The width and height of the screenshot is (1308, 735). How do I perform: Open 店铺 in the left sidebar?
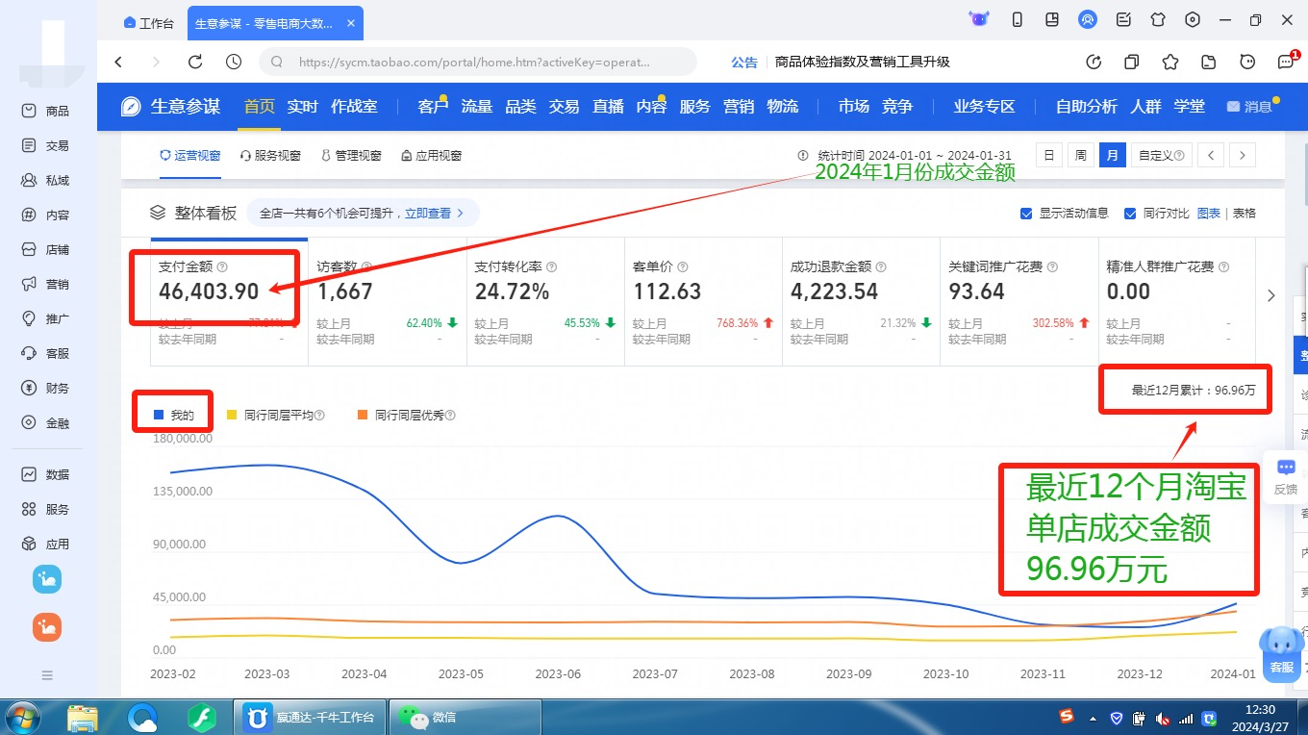tap(46, 250)
